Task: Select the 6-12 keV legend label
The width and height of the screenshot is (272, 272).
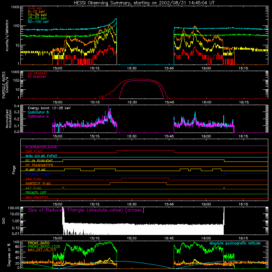Action: tap(36, 12)
